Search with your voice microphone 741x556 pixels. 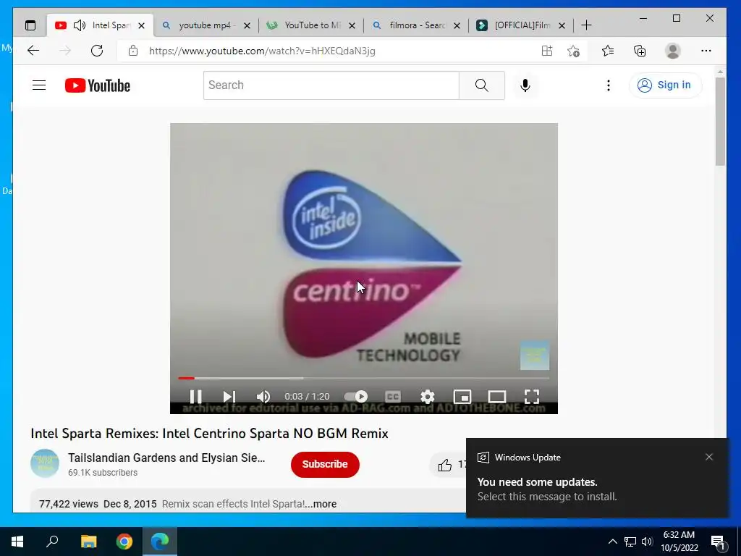tap(525, 85)
